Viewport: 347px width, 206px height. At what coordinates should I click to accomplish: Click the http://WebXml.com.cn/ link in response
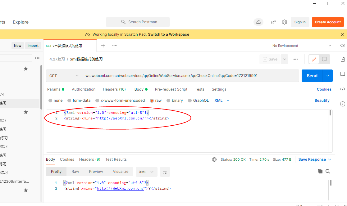coord(121,189)
